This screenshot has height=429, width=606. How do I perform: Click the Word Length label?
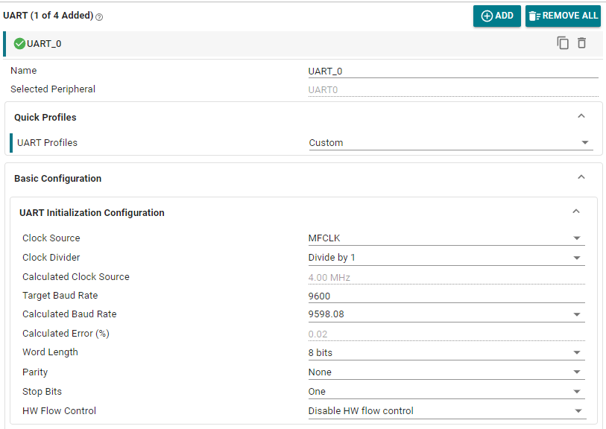(50, 352)
